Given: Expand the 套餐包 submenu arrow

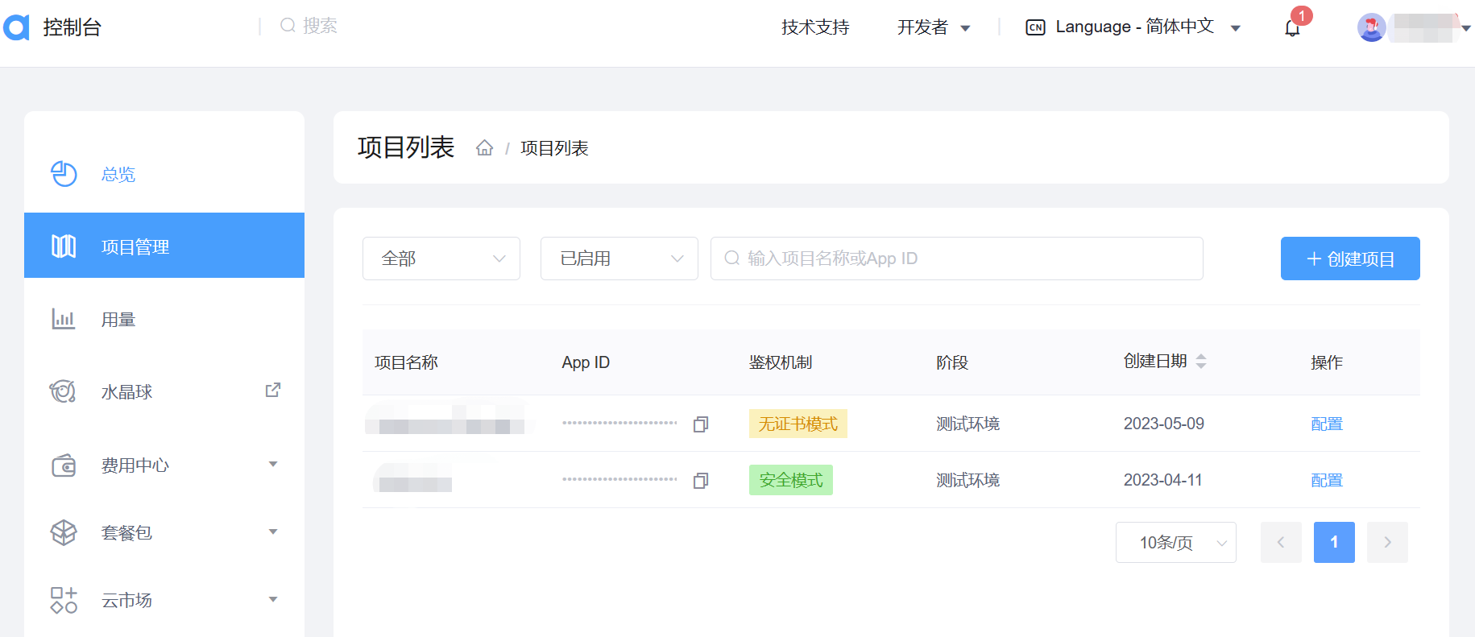Looking at the screenshot, I should tap(273, 532).
